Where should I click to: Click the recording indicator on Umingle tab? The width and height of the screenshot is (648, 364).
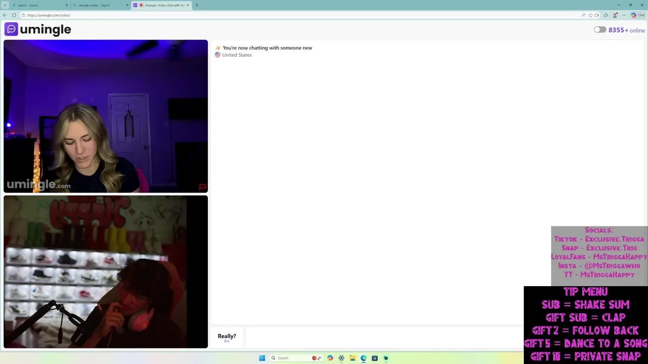[141, 5]
